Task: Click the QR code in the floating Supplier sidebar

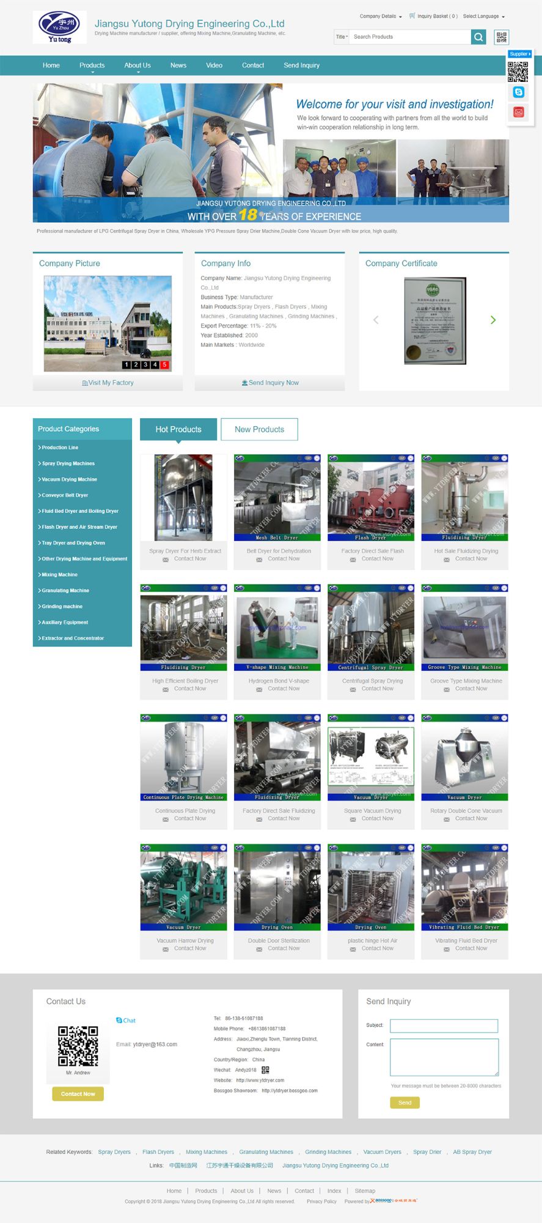Action: (x=518, y=72)
